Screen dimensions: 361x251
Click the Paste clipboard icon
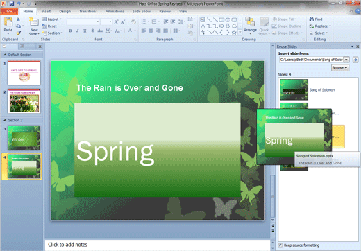pyautogui.click(x=8, y=22)
